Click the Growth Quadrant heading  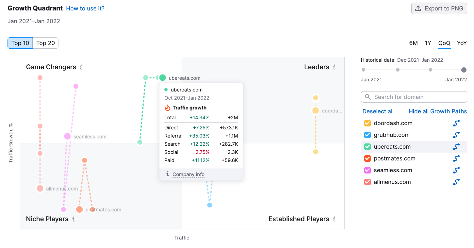click(x=35, y=8)
